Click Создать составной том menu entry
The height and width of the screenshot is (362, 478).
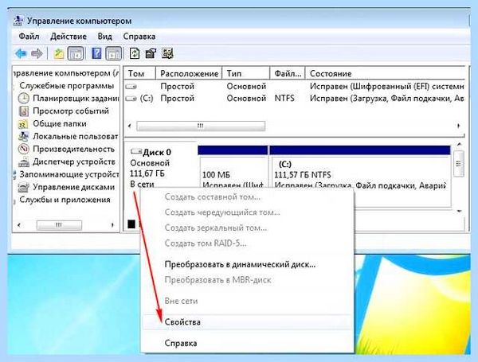(x=247, y=197)
